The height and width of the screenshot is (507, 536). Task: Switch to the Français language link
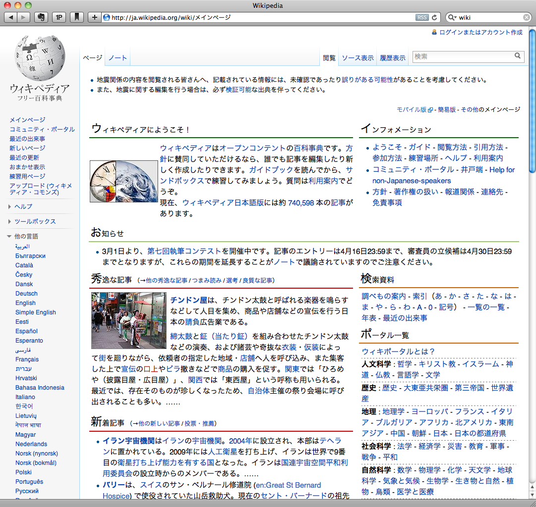27,359
